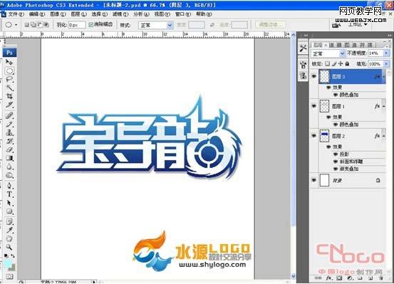Collapse effects of 图层 2
394x284 pixels.
384,136
